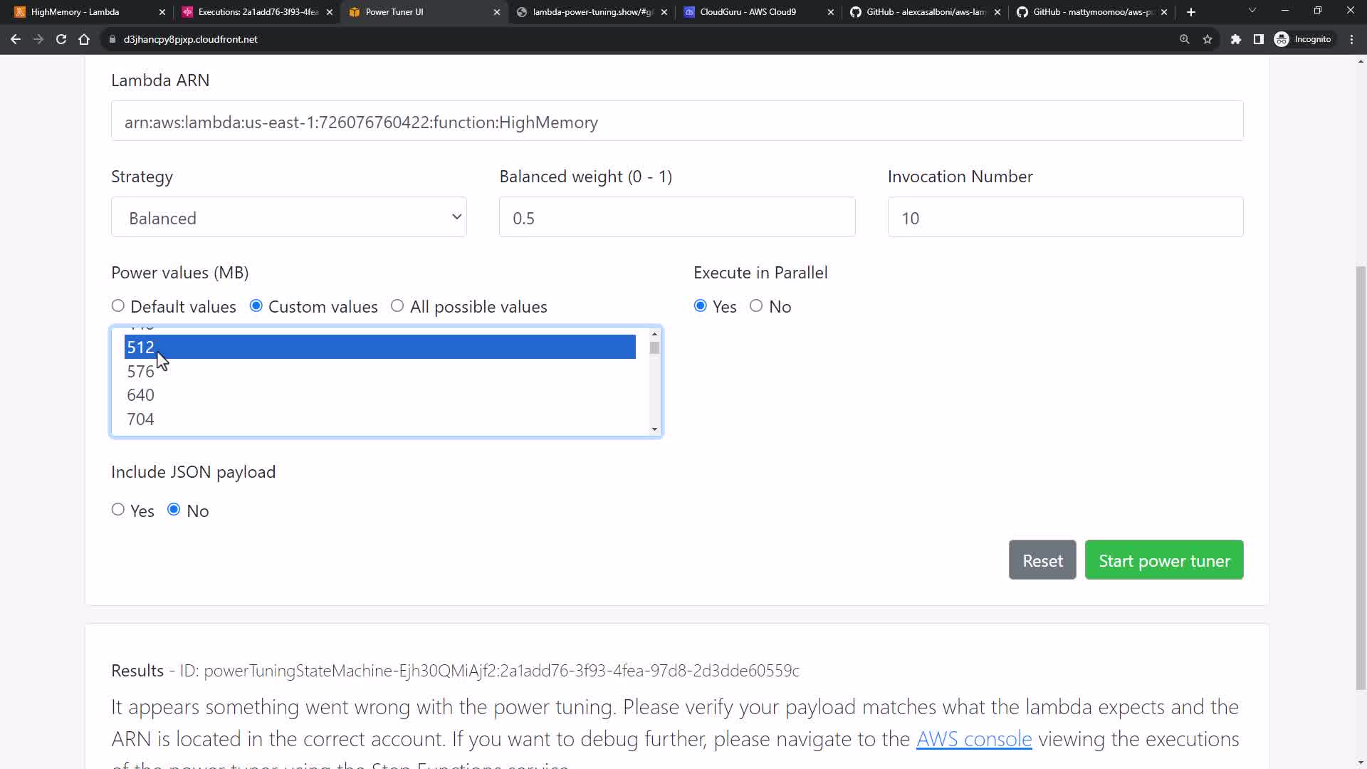Screen dimensions: 1367x769
Task: Select Default values radio button
Action: pyautogui.click(x=118, y=306)
